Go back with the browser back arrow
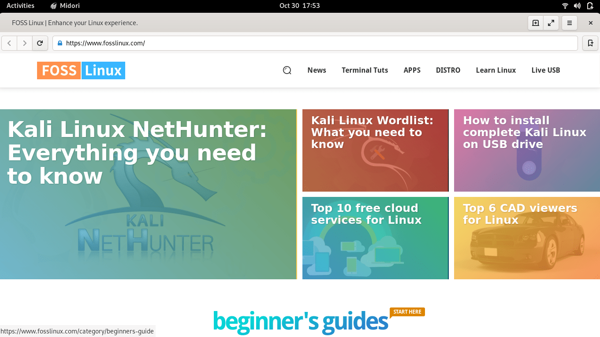600x337 pixels. pyautogui.click(x=9, y=43)
